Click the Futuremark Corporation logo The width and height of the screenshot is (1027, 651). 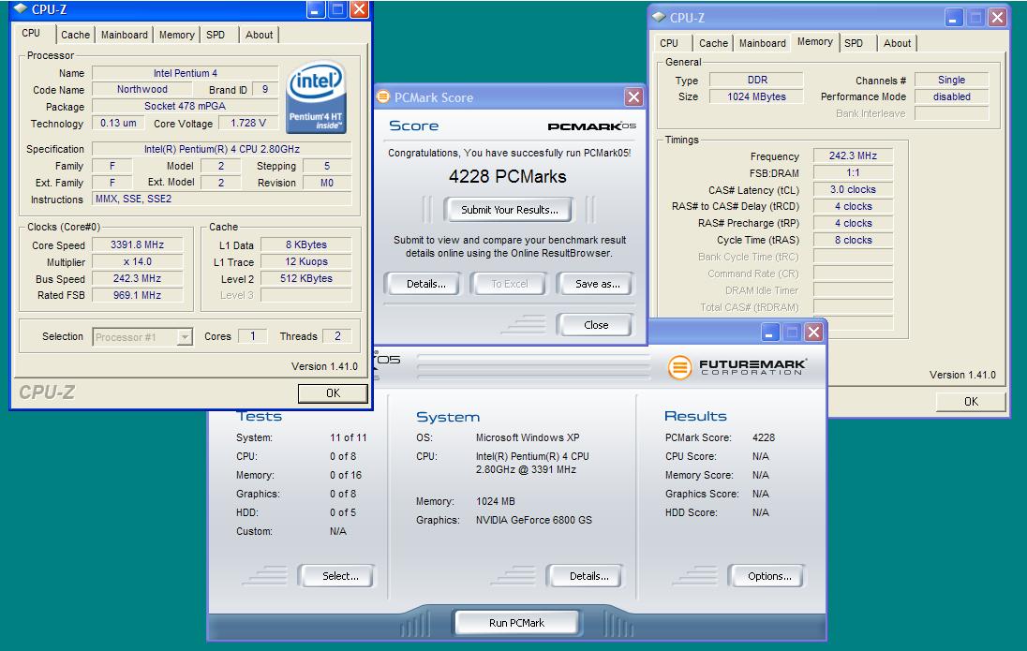[737, 367]
